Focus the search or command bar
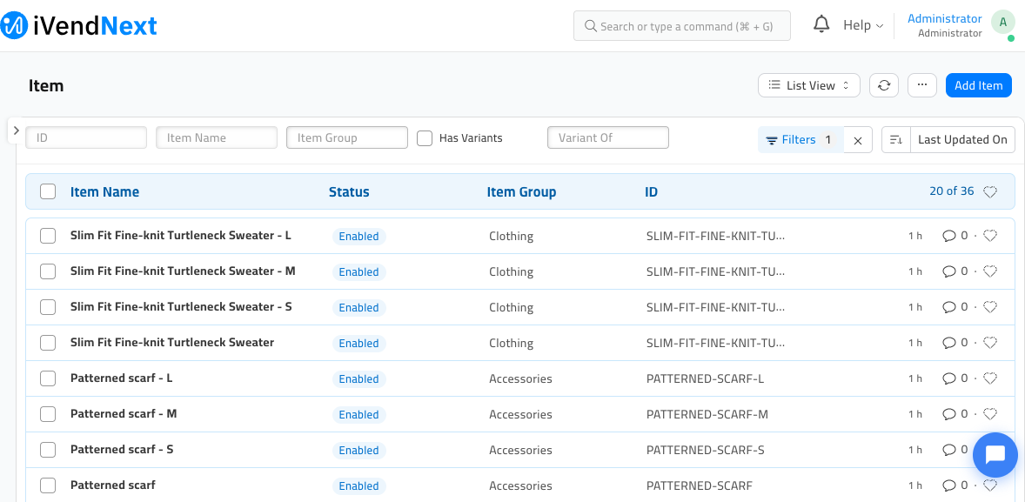This screenshot has height=502, width=1025. pyautogui.click(x=682, y=26)
